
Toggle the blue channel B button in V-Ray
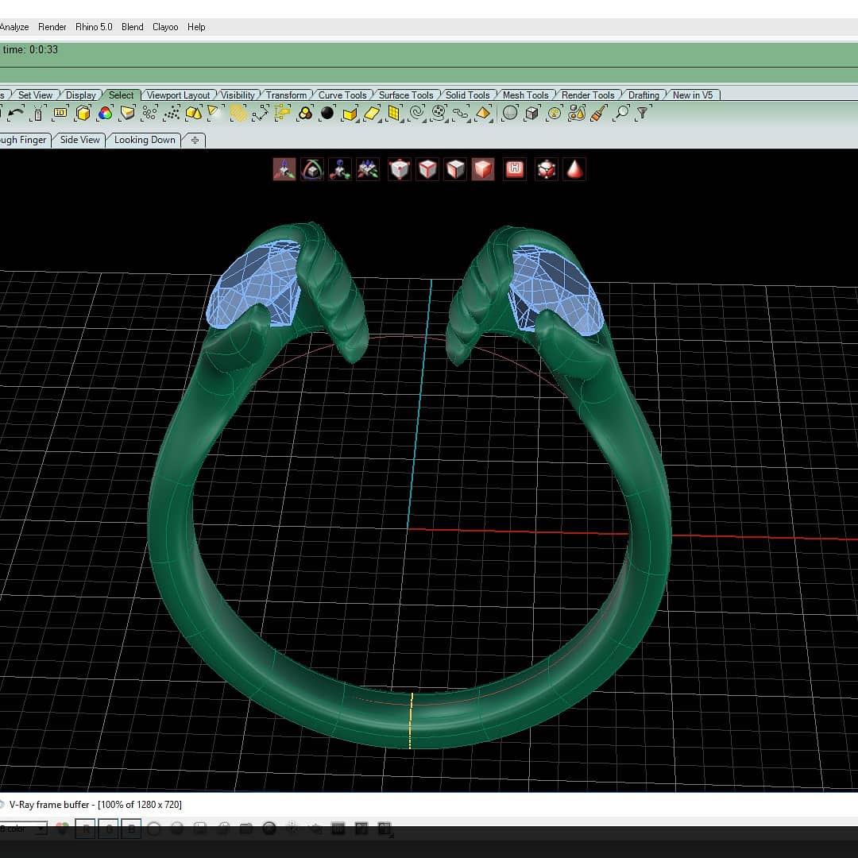pyautogui.click(x=131, y=829)
